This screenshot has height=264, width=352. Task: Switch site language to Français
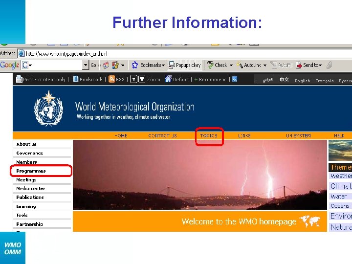coord(325,81)
